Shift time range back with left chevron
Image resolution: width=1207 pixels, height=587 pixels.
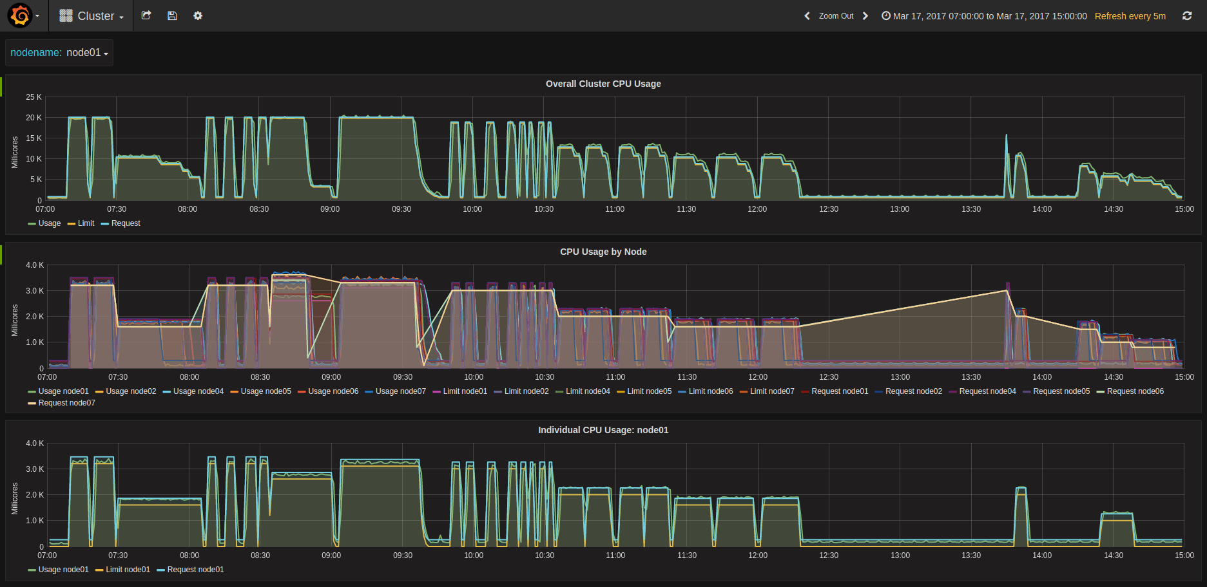pyautogui.click(x=807, y=16)
